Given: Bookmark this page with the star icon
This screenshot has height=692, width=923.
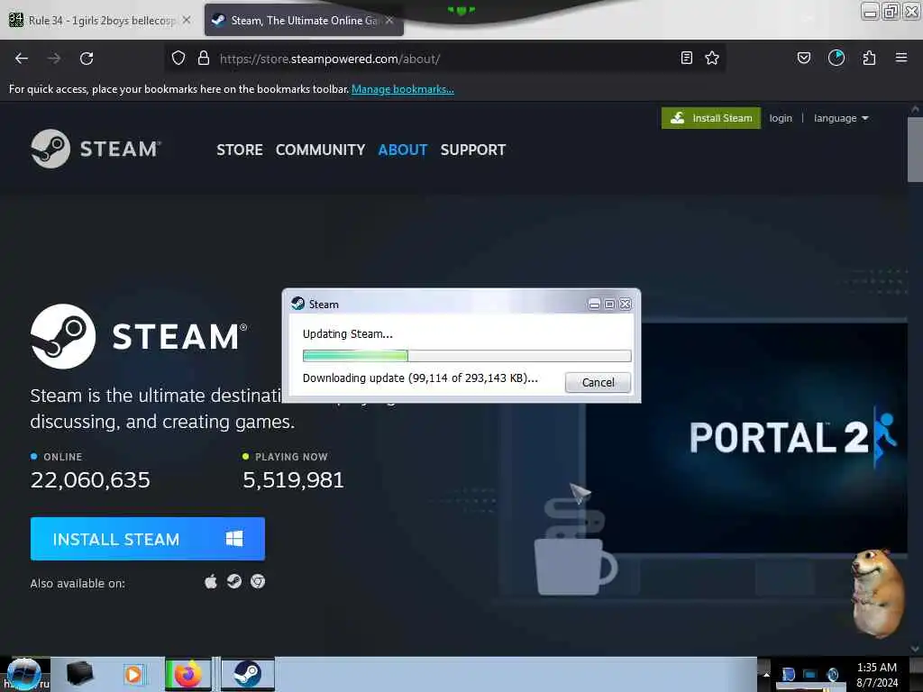Looking at the screenshot, I should 712,58.
